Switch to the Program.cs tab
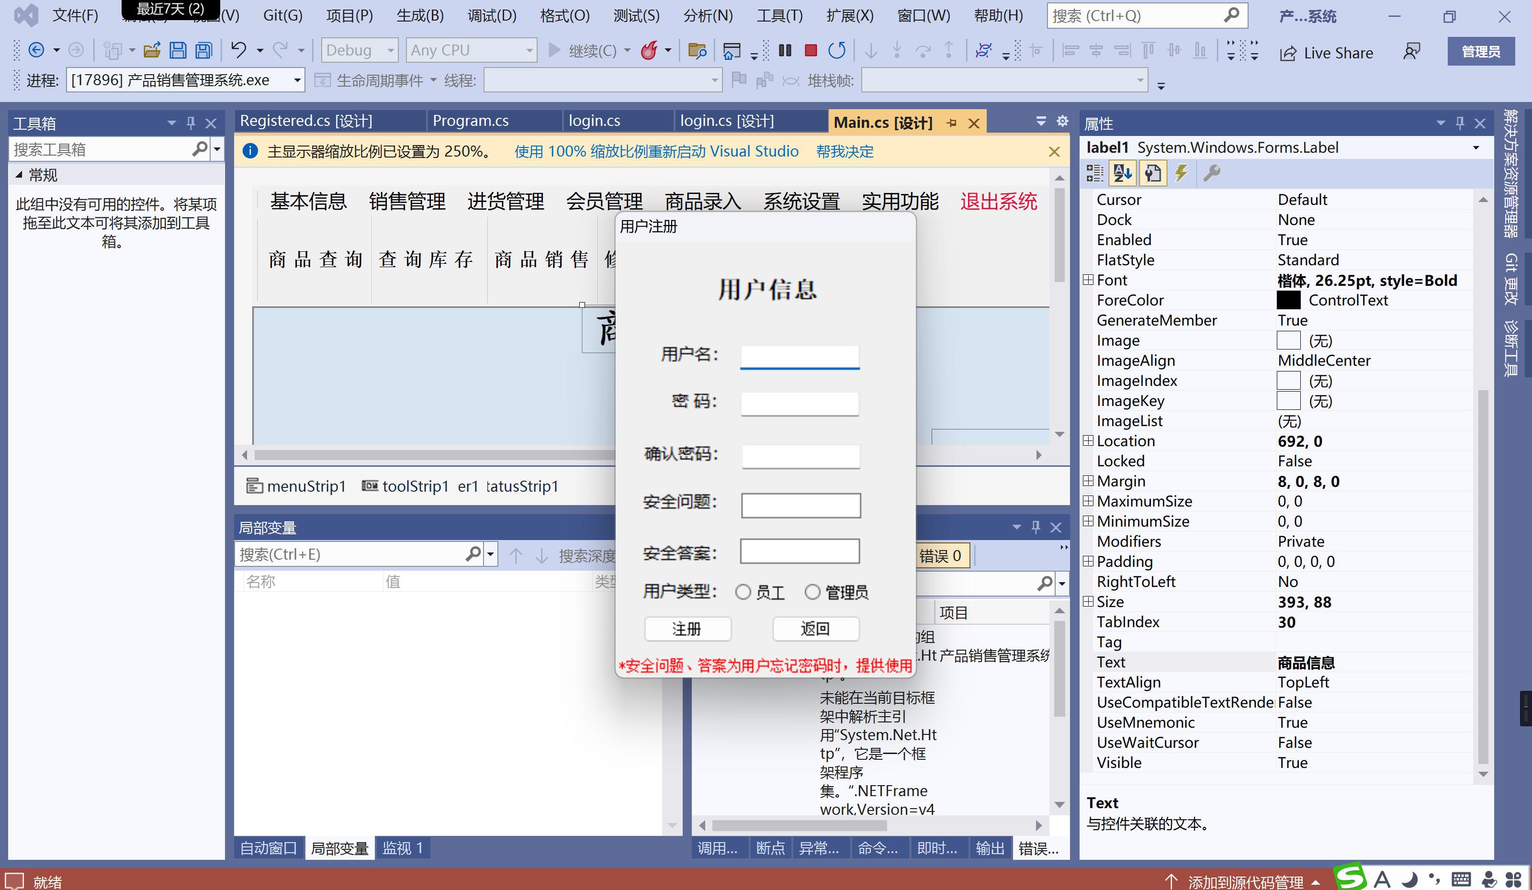The height and width of the screenshot is (890, 1532). [471, 120]
